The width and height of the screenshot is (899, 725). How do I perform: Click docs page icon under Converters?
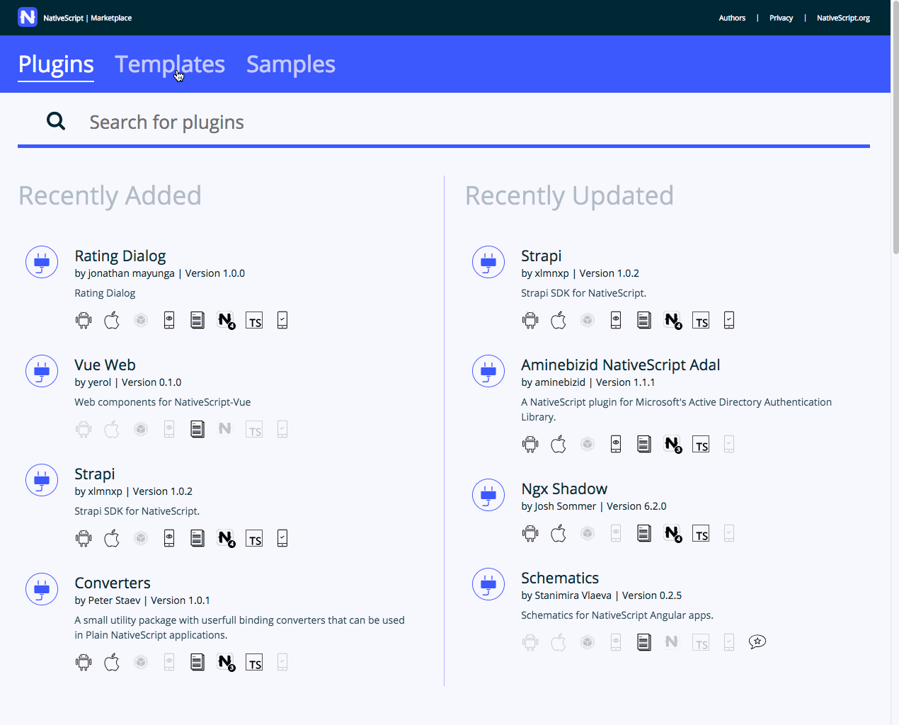197,662
